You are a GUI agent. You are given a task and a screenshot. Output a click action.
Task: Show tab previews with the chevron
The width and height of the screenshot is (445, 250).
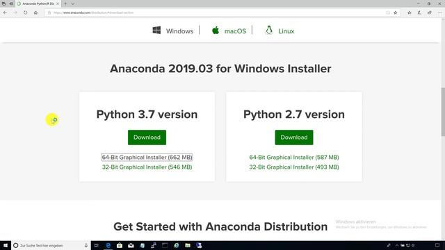click(73, 3)
